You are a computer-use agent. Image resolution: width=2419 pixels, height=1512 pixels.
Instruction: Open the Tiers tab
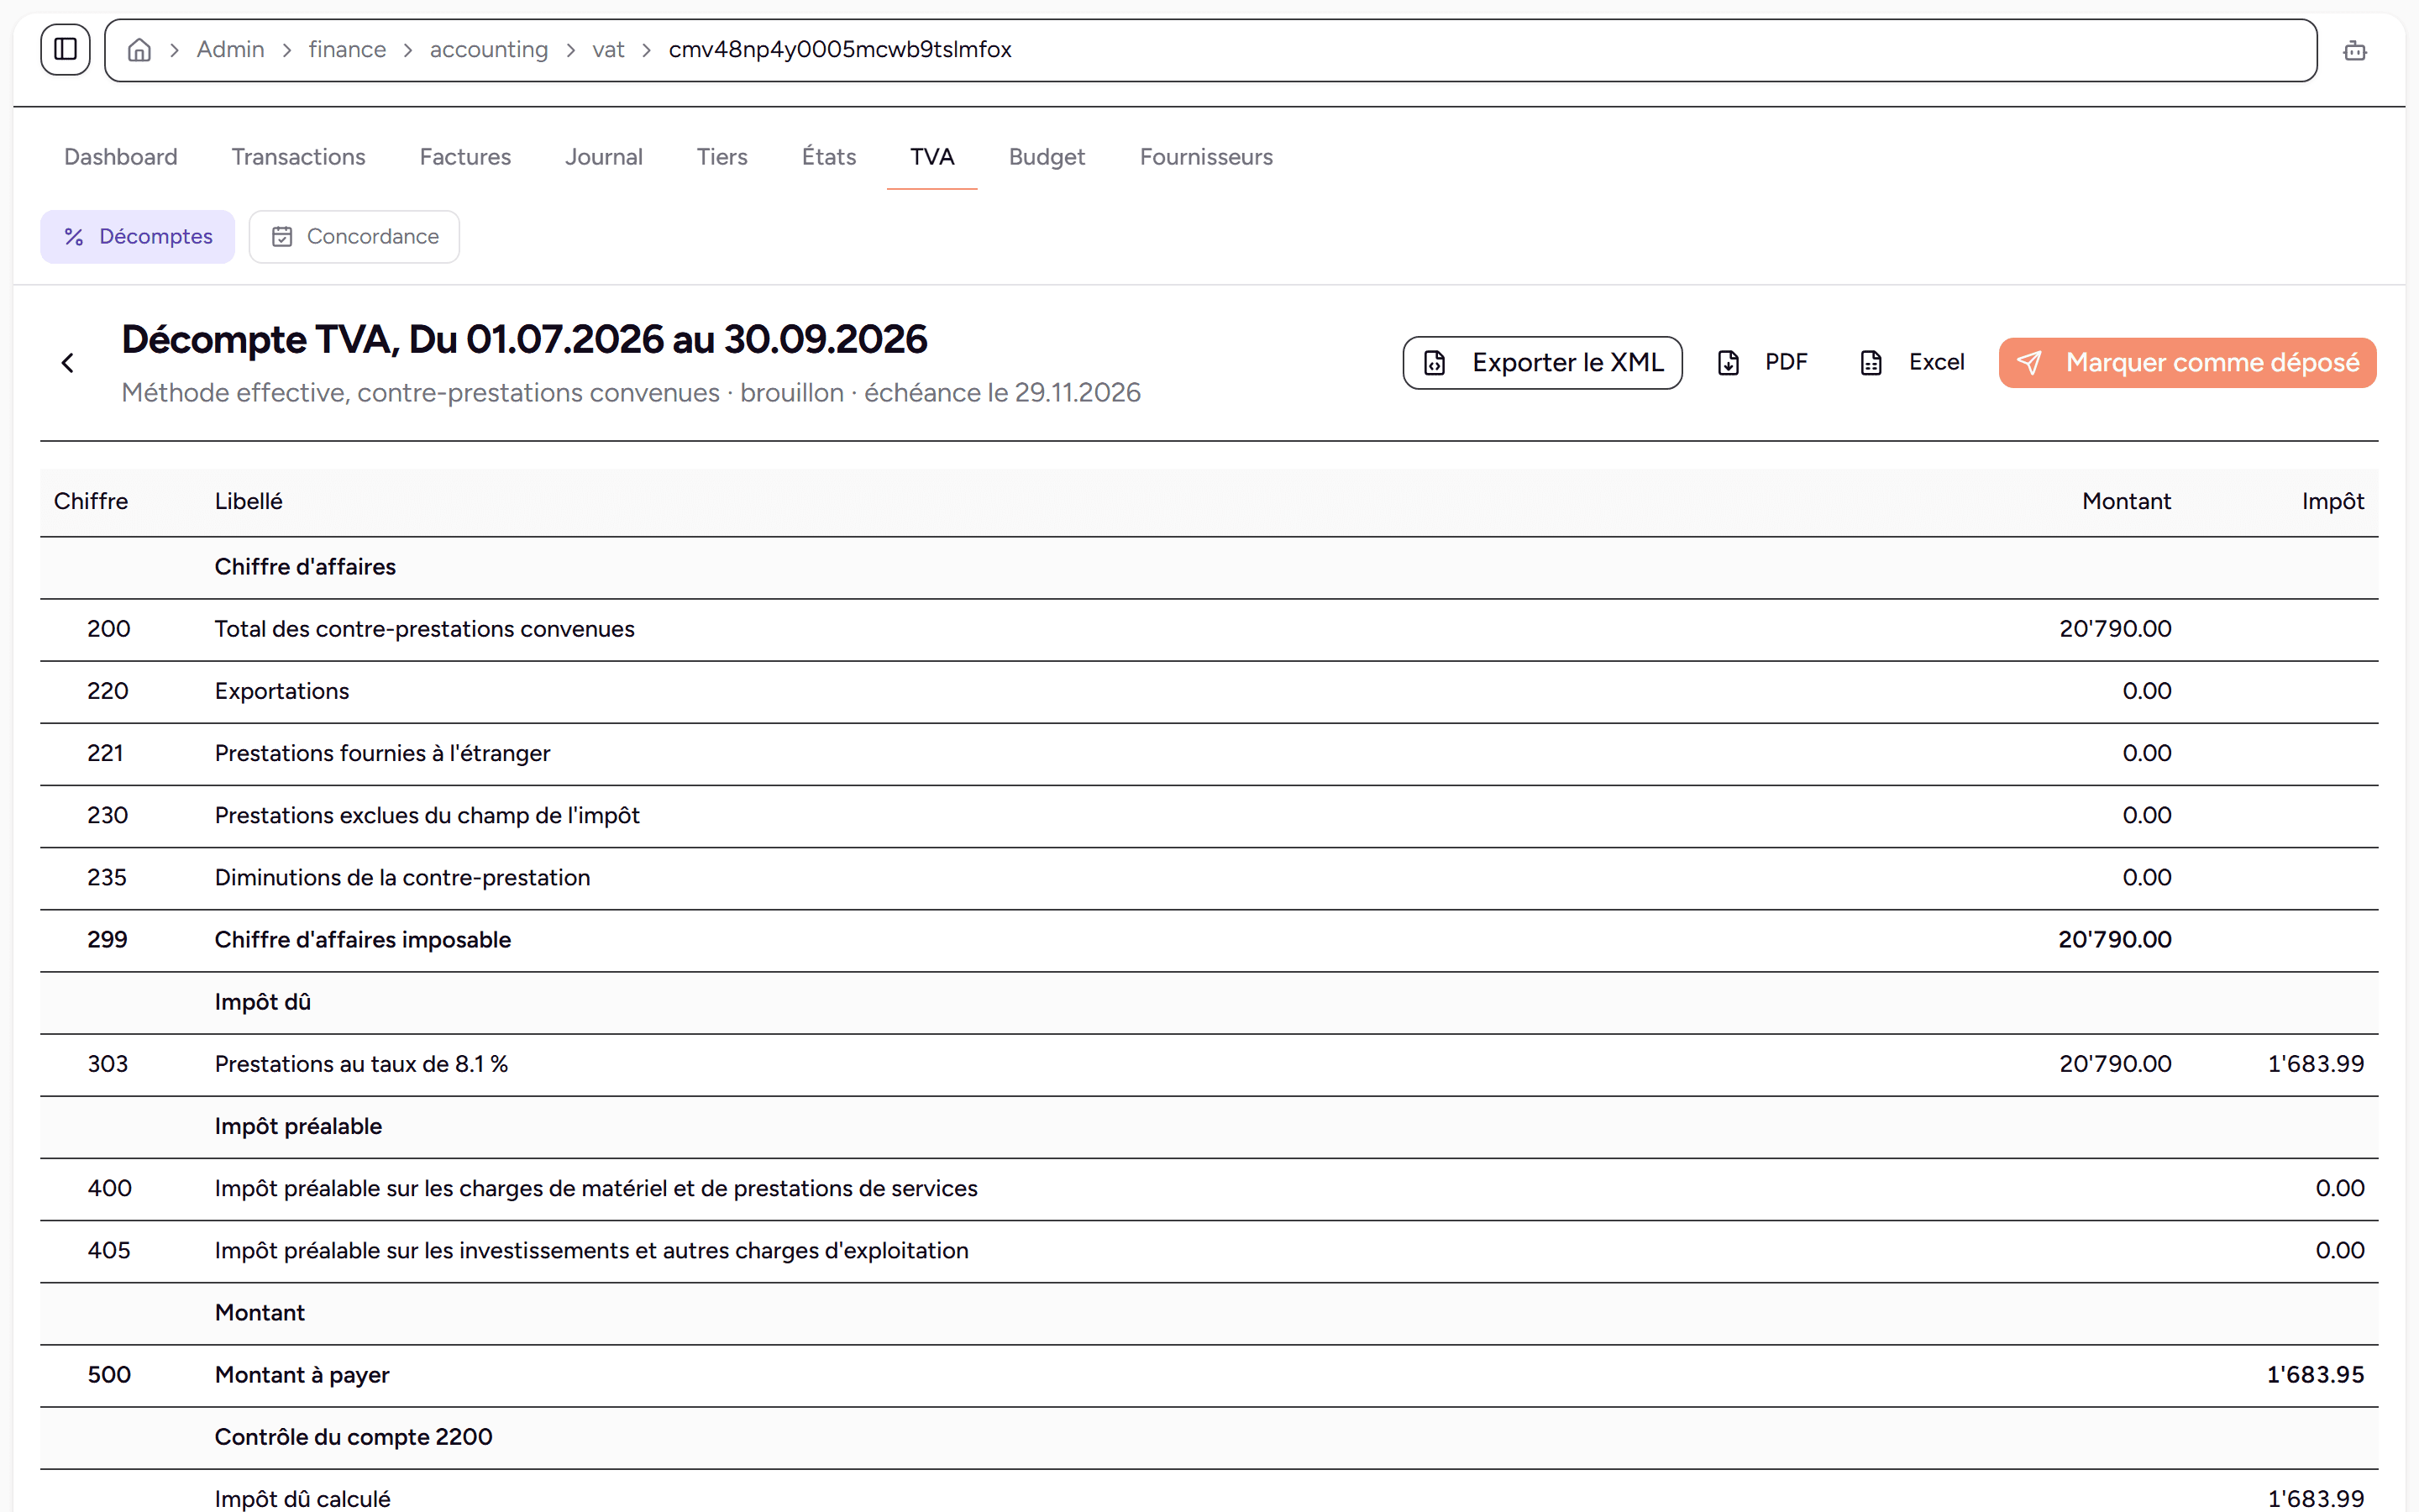[722, 157]
